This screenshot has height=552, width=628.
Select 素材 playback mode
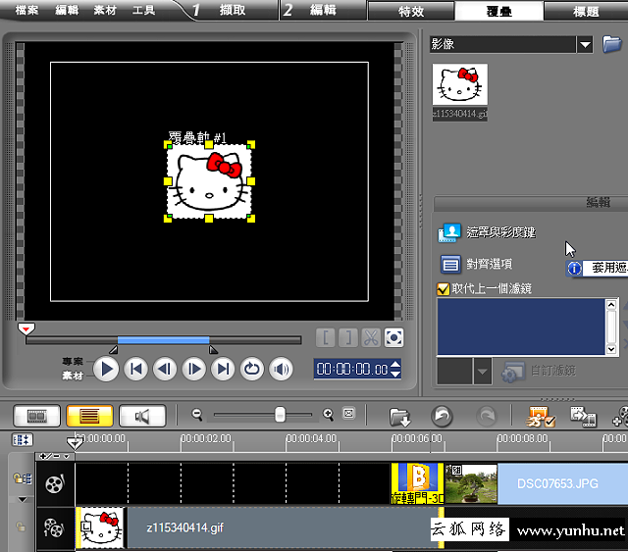pyautogui.click(x=73, y=376)
